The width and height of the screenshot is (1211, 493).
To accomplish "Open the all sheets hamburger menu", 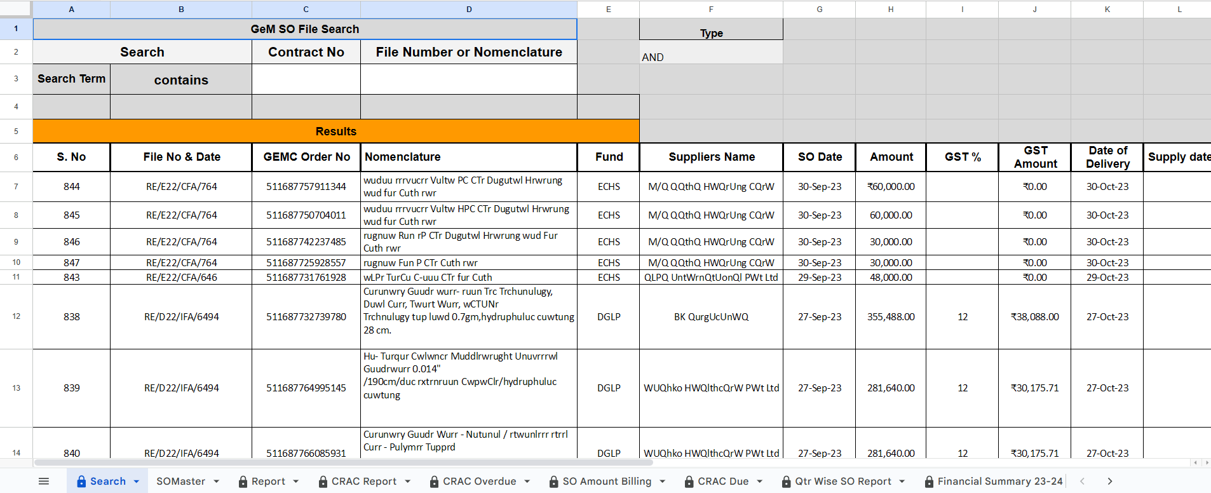I will (44, 482).
